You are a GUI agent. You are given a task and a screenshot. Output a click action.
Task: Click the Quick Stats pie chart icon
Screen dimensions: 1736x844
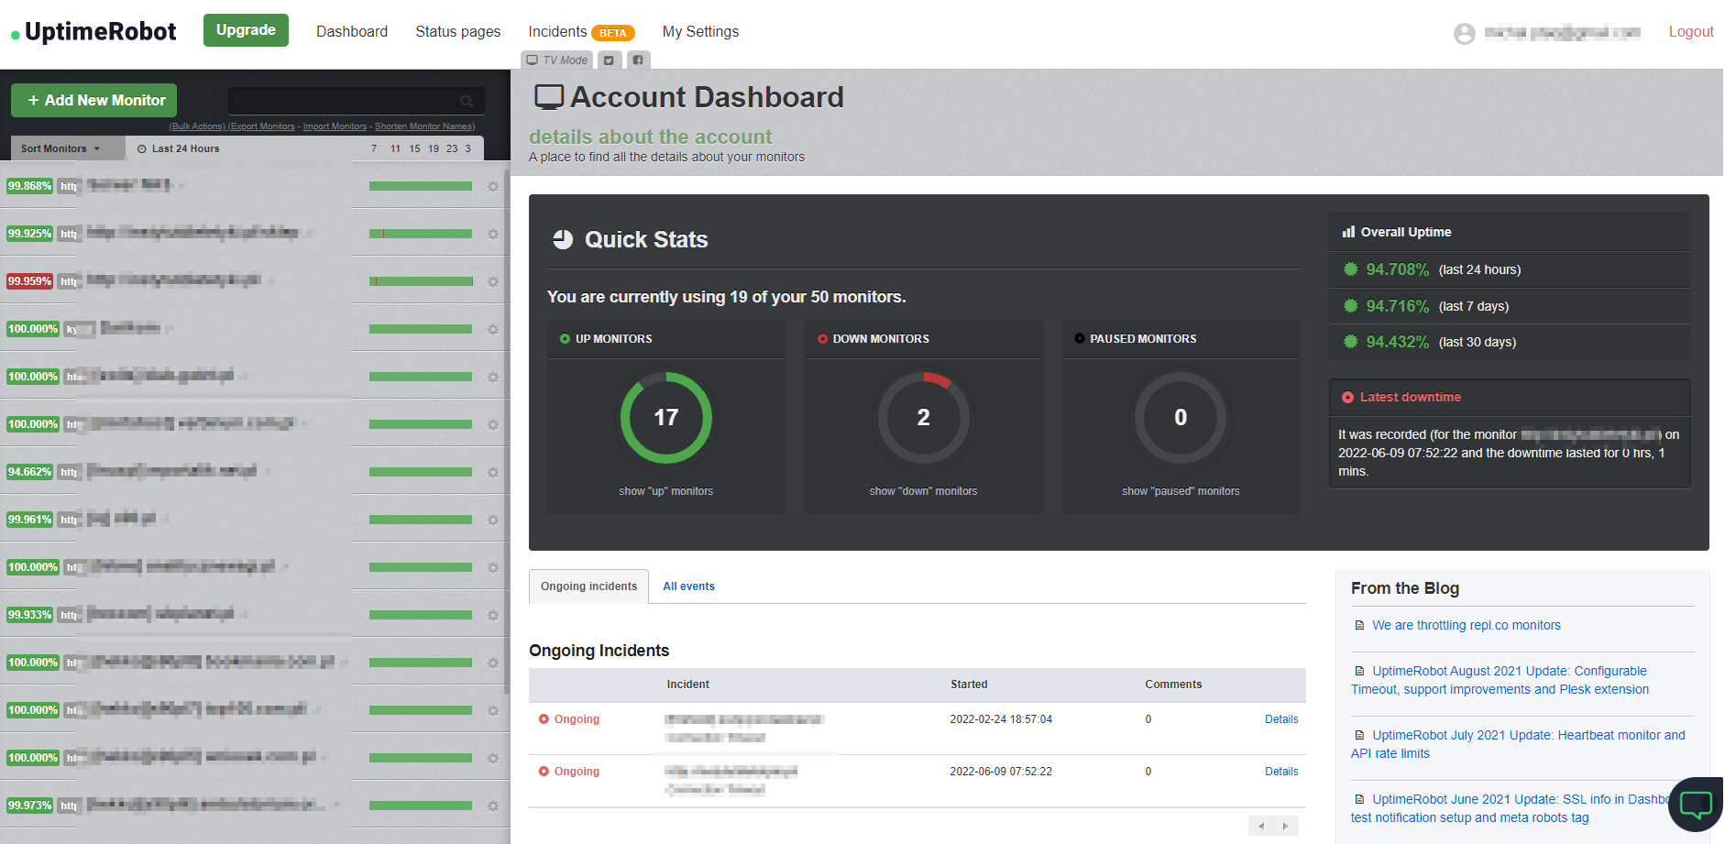point(563,239)
